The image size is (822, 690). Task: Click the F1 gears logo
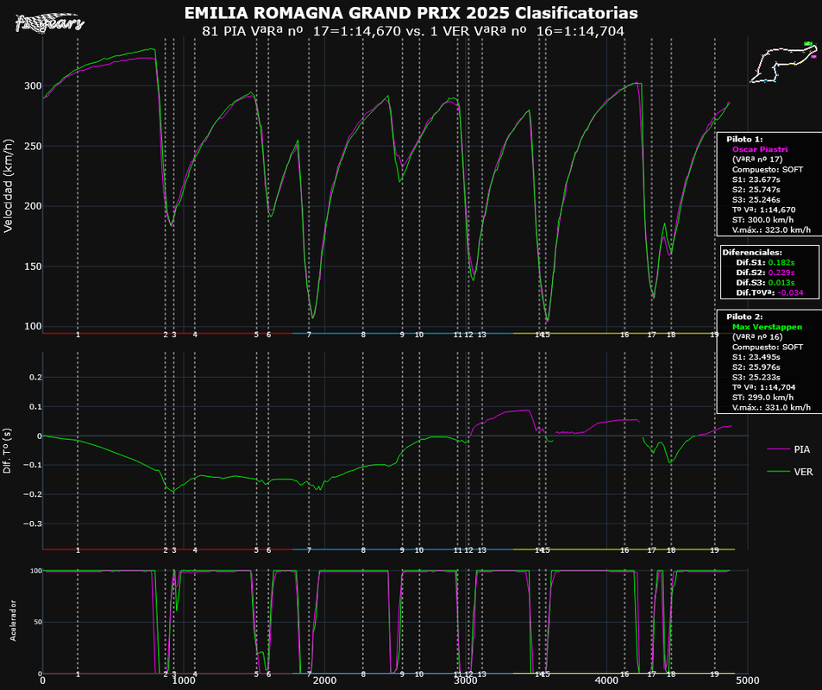click(x=49, y=22)
